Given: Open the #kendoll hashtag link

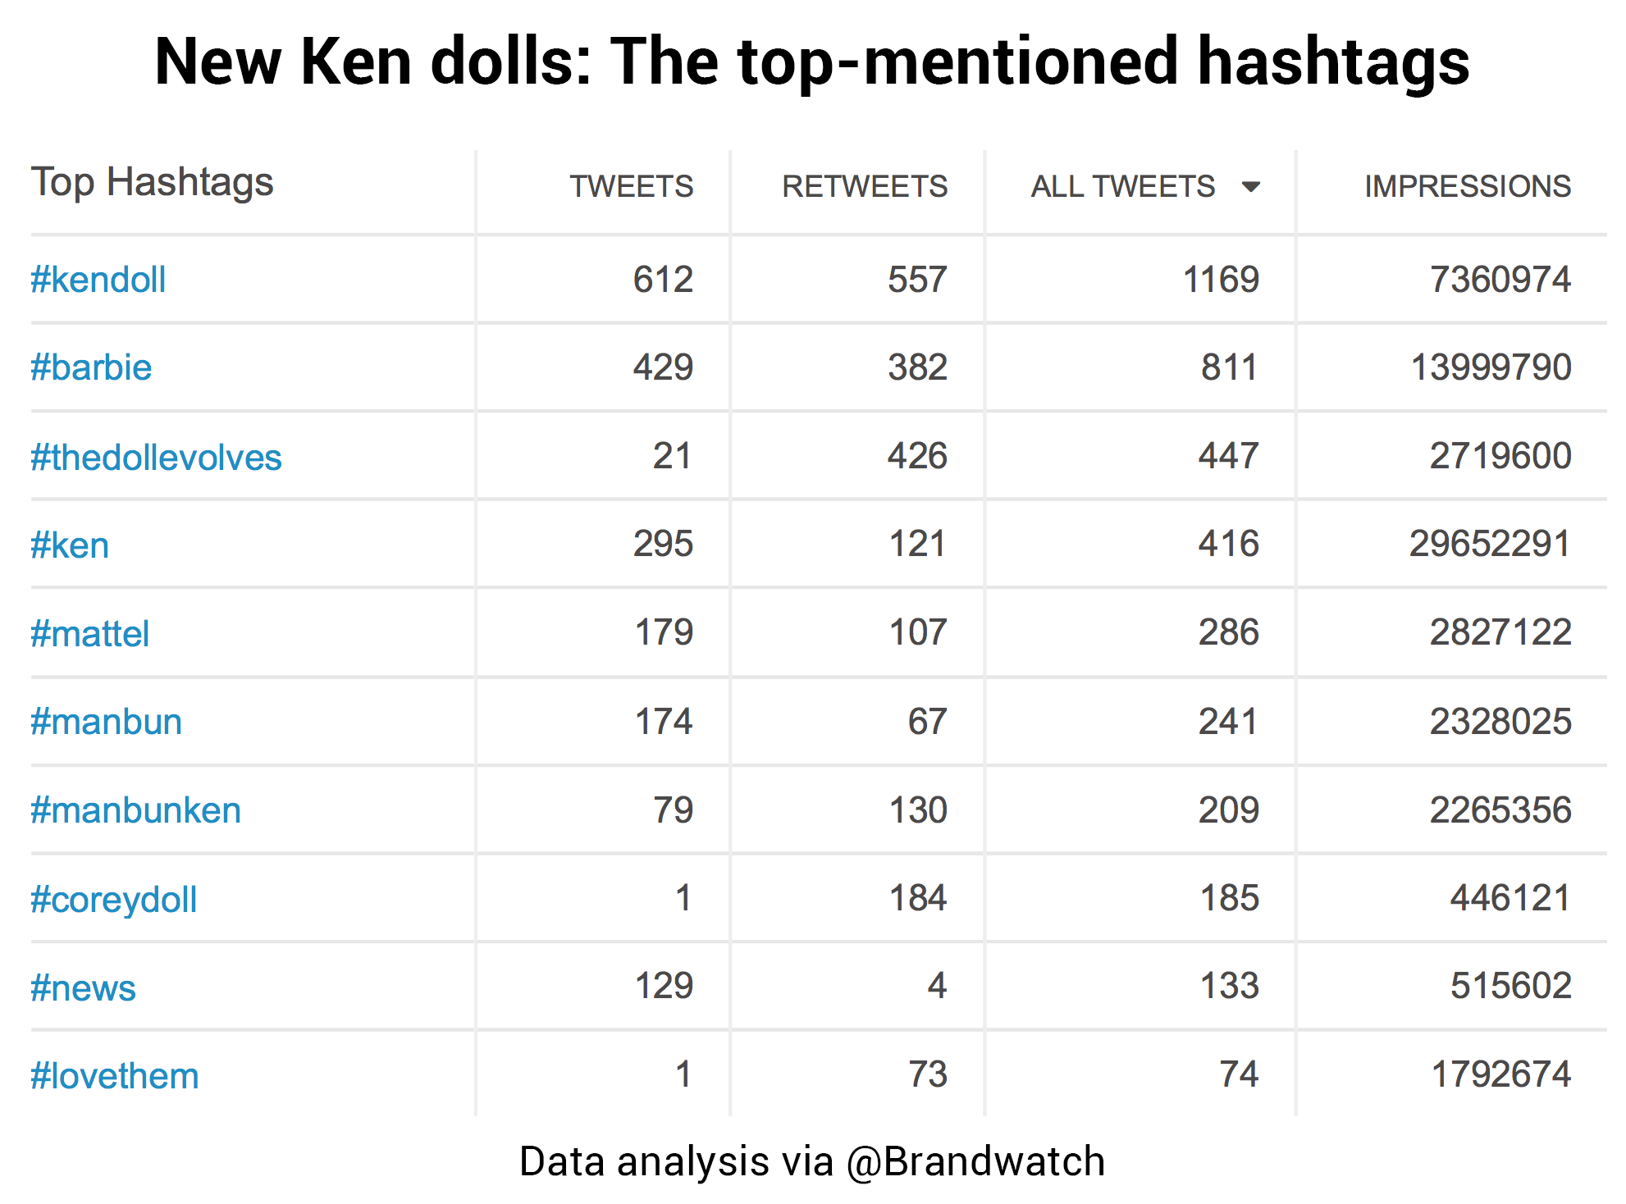Looking at the screenshot, I should (x=98, y=280).
